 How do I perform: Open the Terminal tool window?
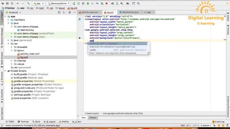pyautogui.click(x=23, y=122)
